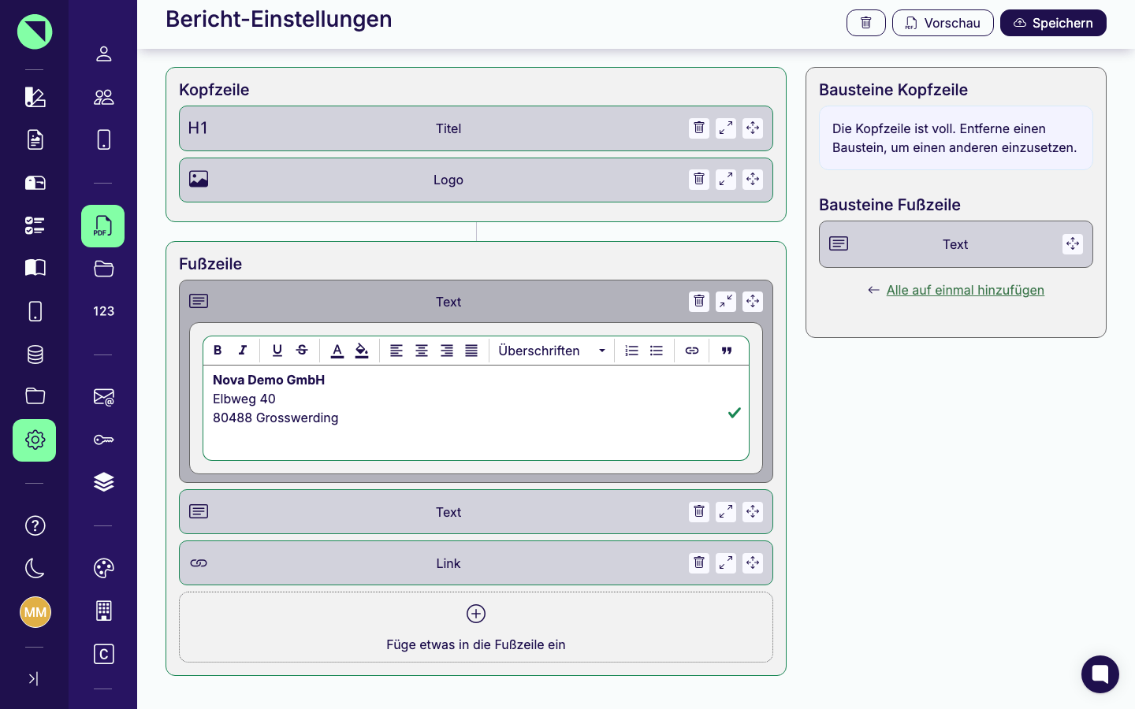Screen dimensions: 1135x709
Task: Toggle strikethrough formatting in the editor
Action: pos(302,351)
